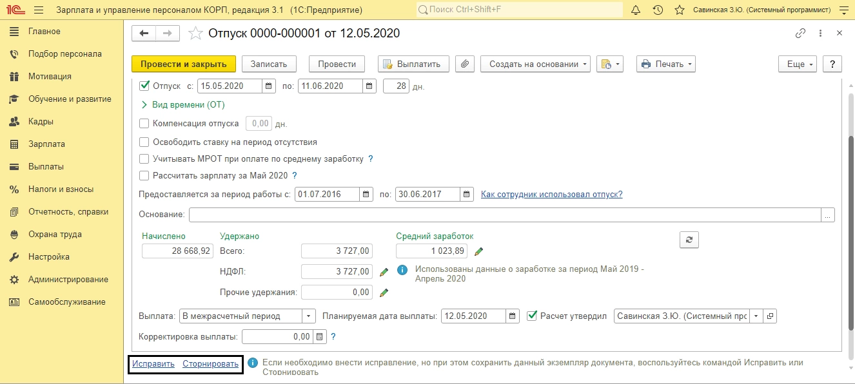Open the Выплата combo box dropdown arrow
Screen dimensions: 855x384
[309, 316]
